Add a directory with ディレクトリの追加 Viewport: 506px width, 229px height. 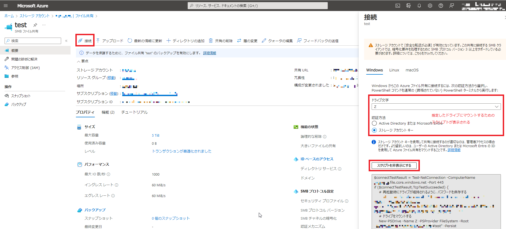(186, 41)
